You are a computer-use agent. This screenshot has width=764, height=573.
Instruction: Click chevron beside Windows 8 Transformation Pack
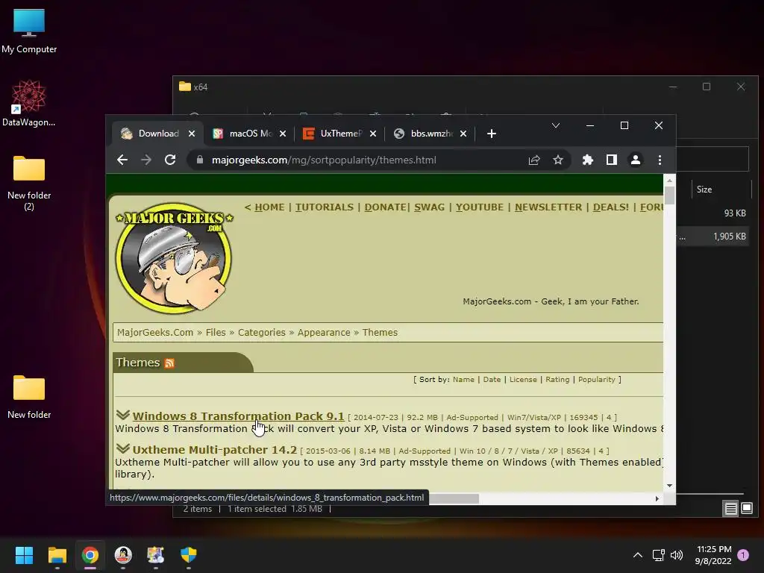click(x=123, y=415)
